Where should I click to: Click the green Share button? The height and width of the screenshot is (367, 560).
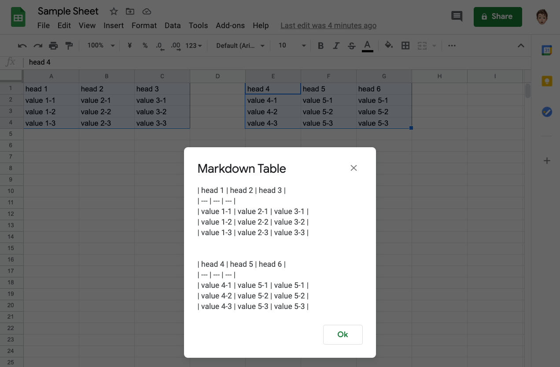pyautogui.click(x=497, y=17)
